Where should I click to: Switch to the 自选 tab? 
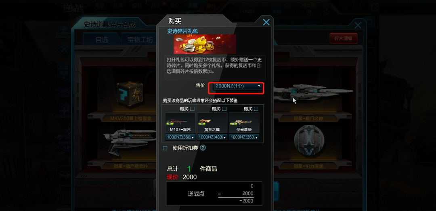[102, 40]
